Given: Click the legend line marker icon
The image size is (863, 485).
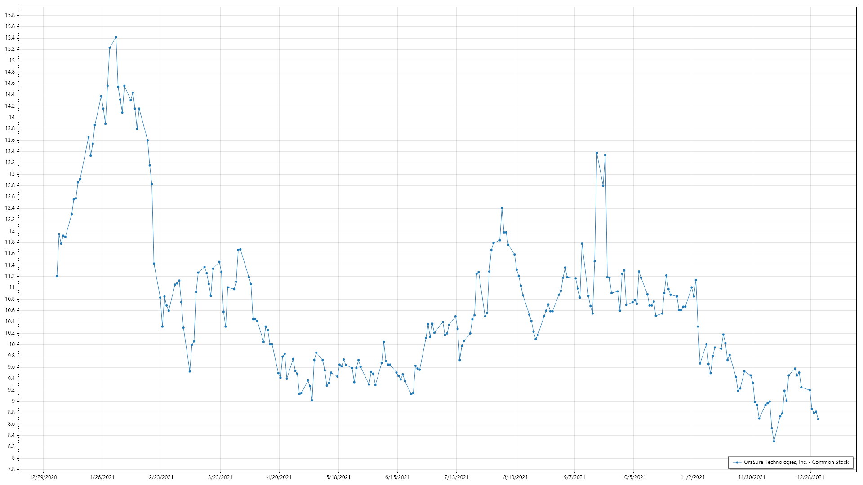Looking at the screenshot, I should pyautogui.click(x=737, y=462).
